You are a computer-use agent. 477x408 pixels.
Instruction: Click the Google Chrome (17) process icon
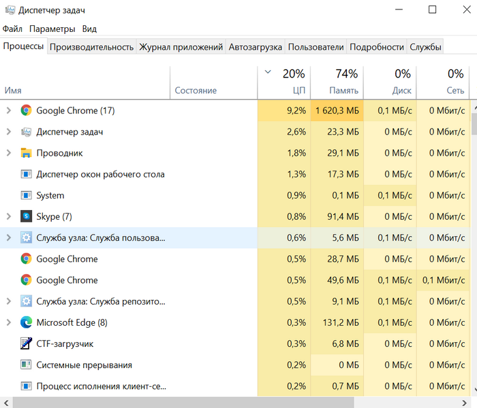point(27,110)
